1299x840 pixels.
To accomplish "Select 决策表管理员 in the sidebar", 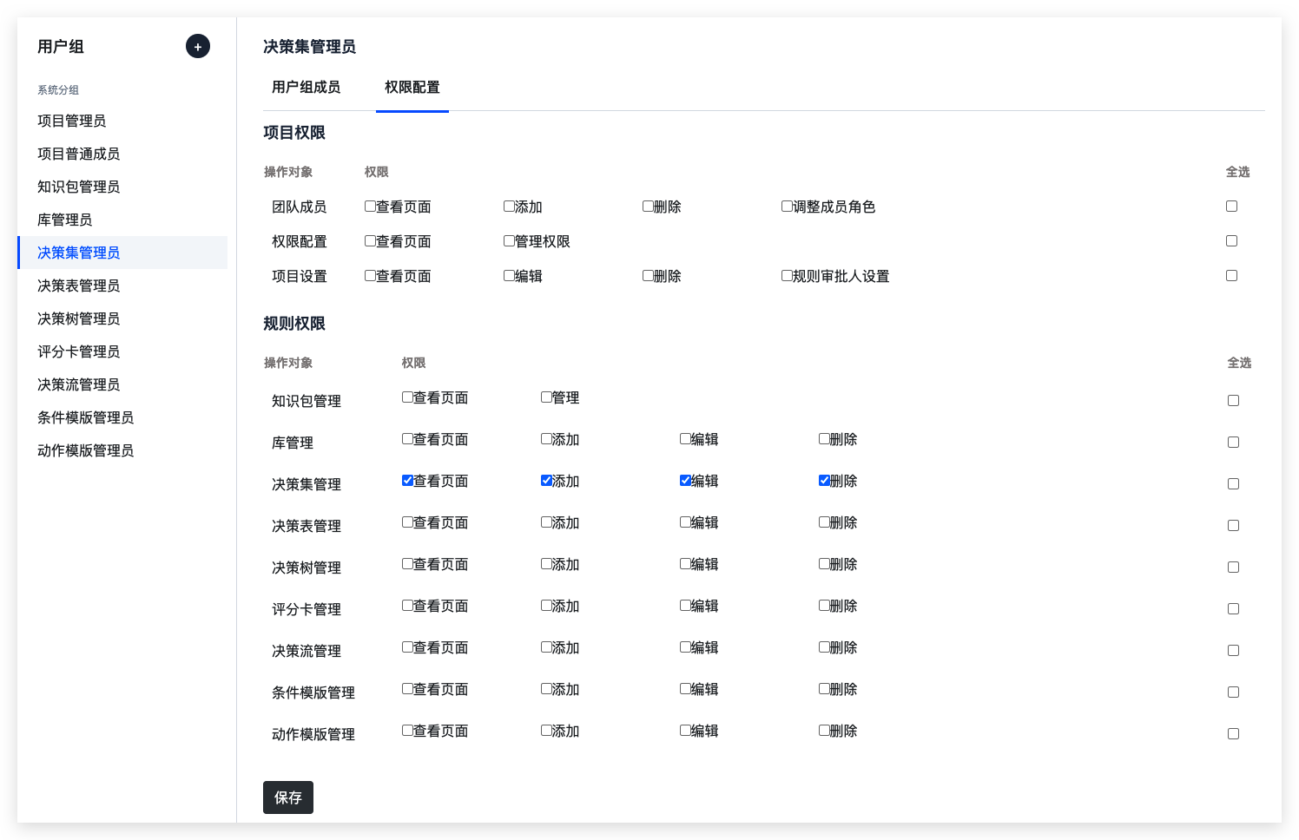I will 79,285.
